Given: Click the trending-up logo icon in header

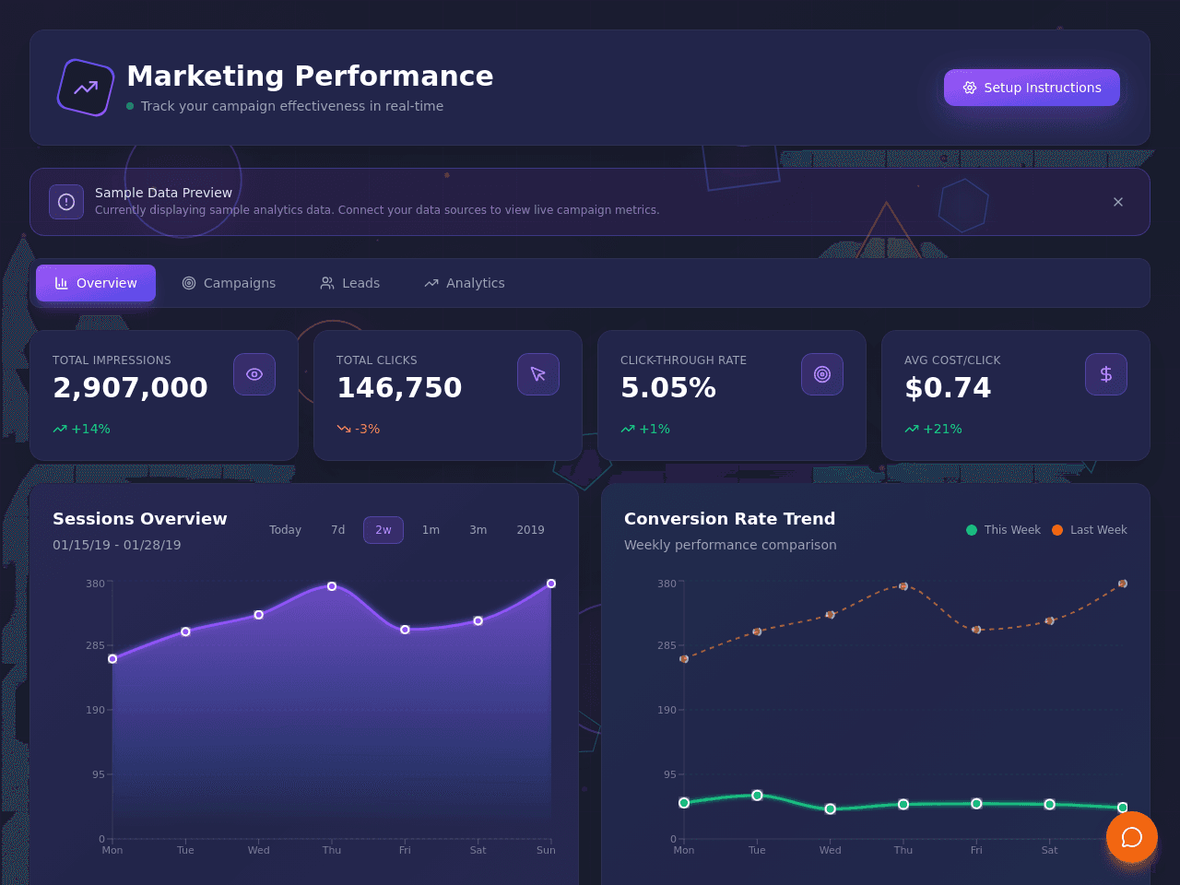Looking at the screenshot, I should click(86, 88).
